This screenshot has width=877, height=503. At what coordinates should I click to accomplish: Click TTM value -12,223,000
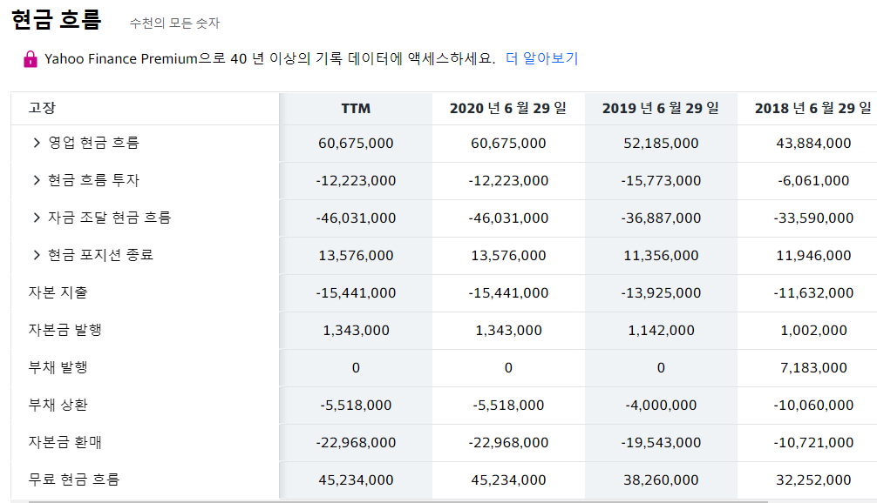(356, 181)
